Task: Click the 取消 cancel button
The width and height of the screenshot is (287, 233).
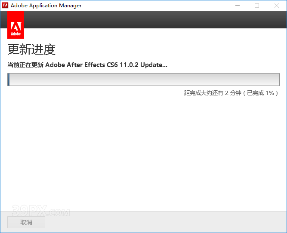Action: pyautogui.click(x=26, y=222)
